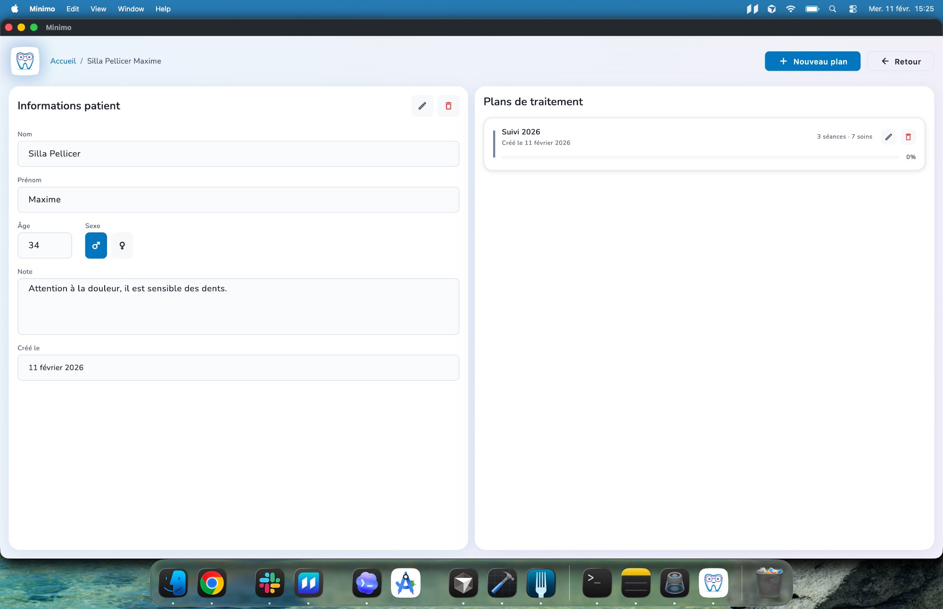The height and width of the screenshot is (609, 943).
Task: Select the male sex toggle
Action: pyautogui.click(x=96, y=246)
